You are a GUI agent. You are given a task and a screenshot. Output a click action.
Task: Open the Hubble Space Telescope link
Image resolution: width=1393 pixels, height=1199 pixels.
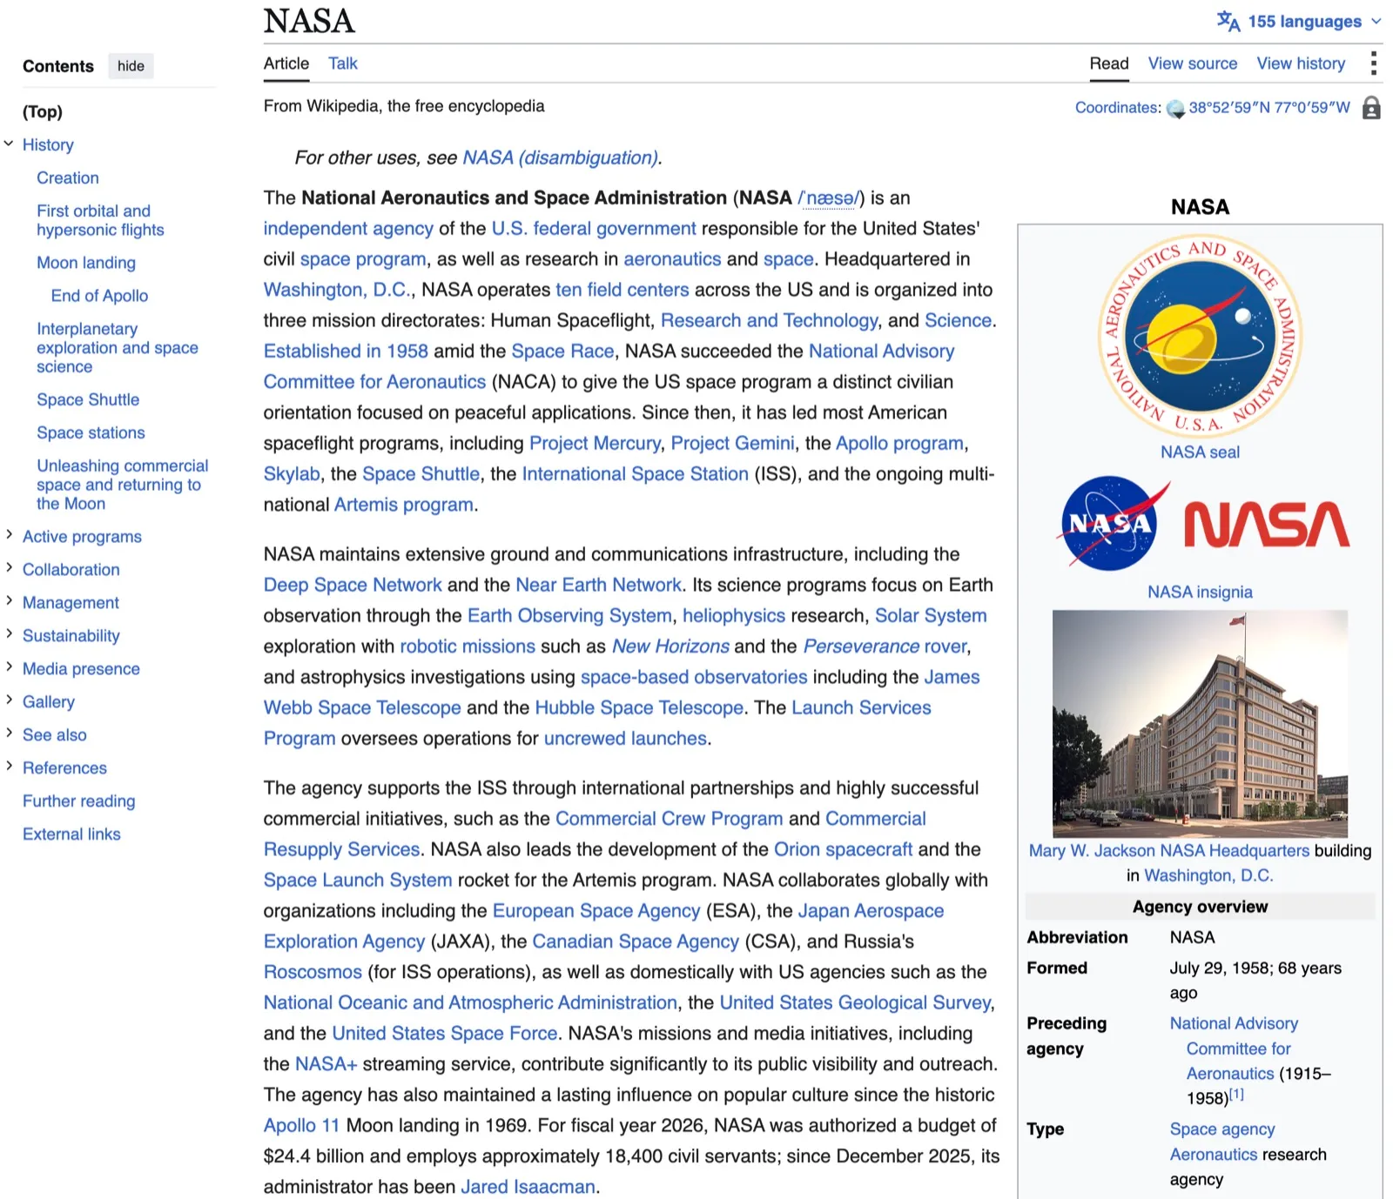639,708
